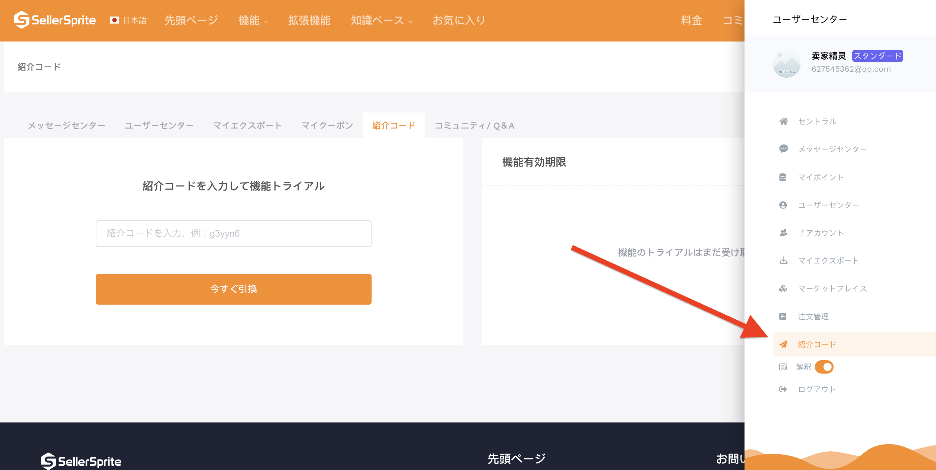Click the logout icon beside ログアウト
Image resolution: width=936 pixels, height=470 pixels.
tap(783, 389)
